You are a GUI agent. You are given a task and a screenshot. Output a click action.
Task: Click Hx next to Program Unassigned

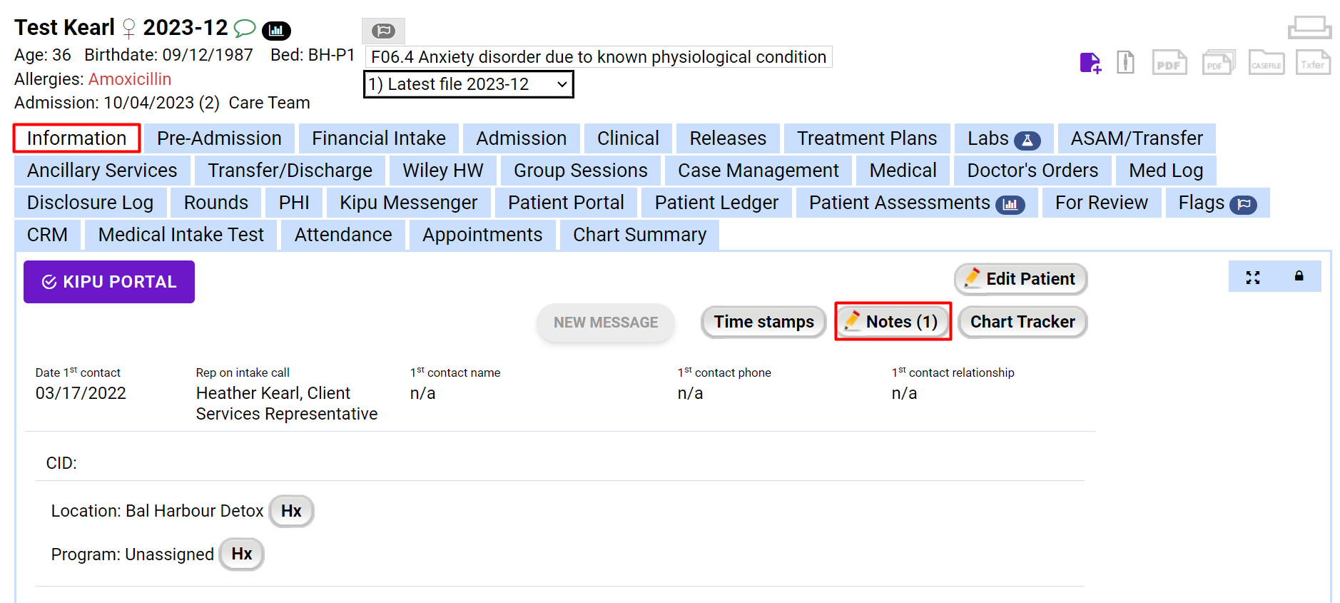[x=241, y=554]
